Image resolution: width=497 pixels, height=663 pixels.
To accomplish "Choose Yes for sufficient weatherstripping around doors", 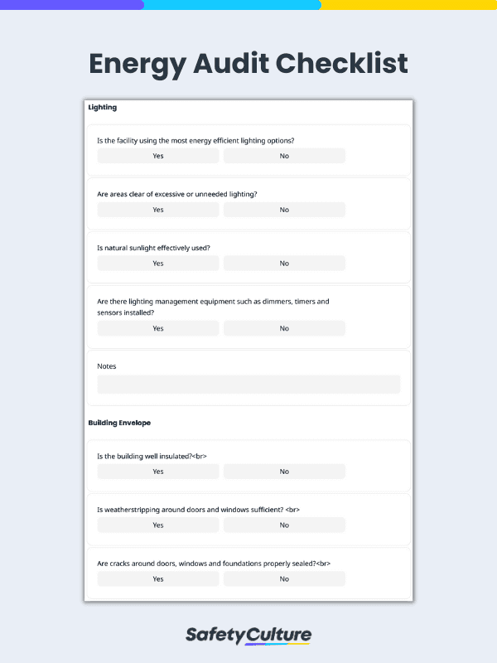I will click(x=157, y=525).
